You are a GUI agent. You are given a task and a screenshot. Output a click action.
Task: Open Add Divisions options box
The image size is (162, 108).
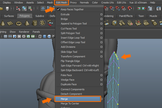pos(101,47)
